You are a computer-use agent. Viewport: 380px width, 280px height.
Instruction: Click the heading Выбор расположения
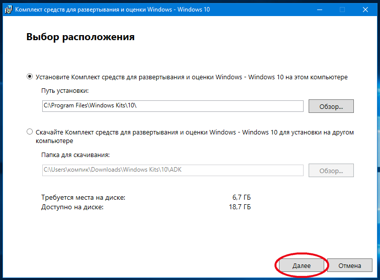[80, 37]
